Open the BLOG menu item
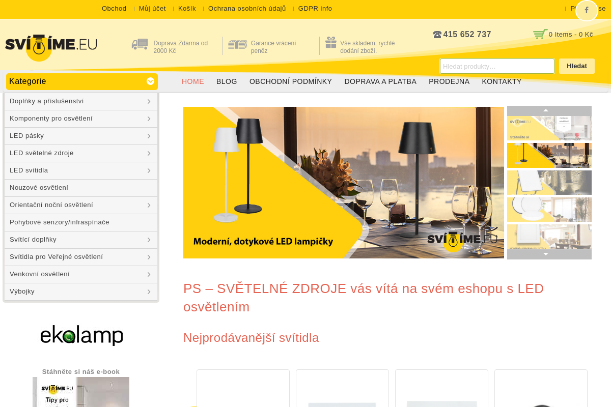The height and width of the screenshot is (407, 611). [227, 81]
